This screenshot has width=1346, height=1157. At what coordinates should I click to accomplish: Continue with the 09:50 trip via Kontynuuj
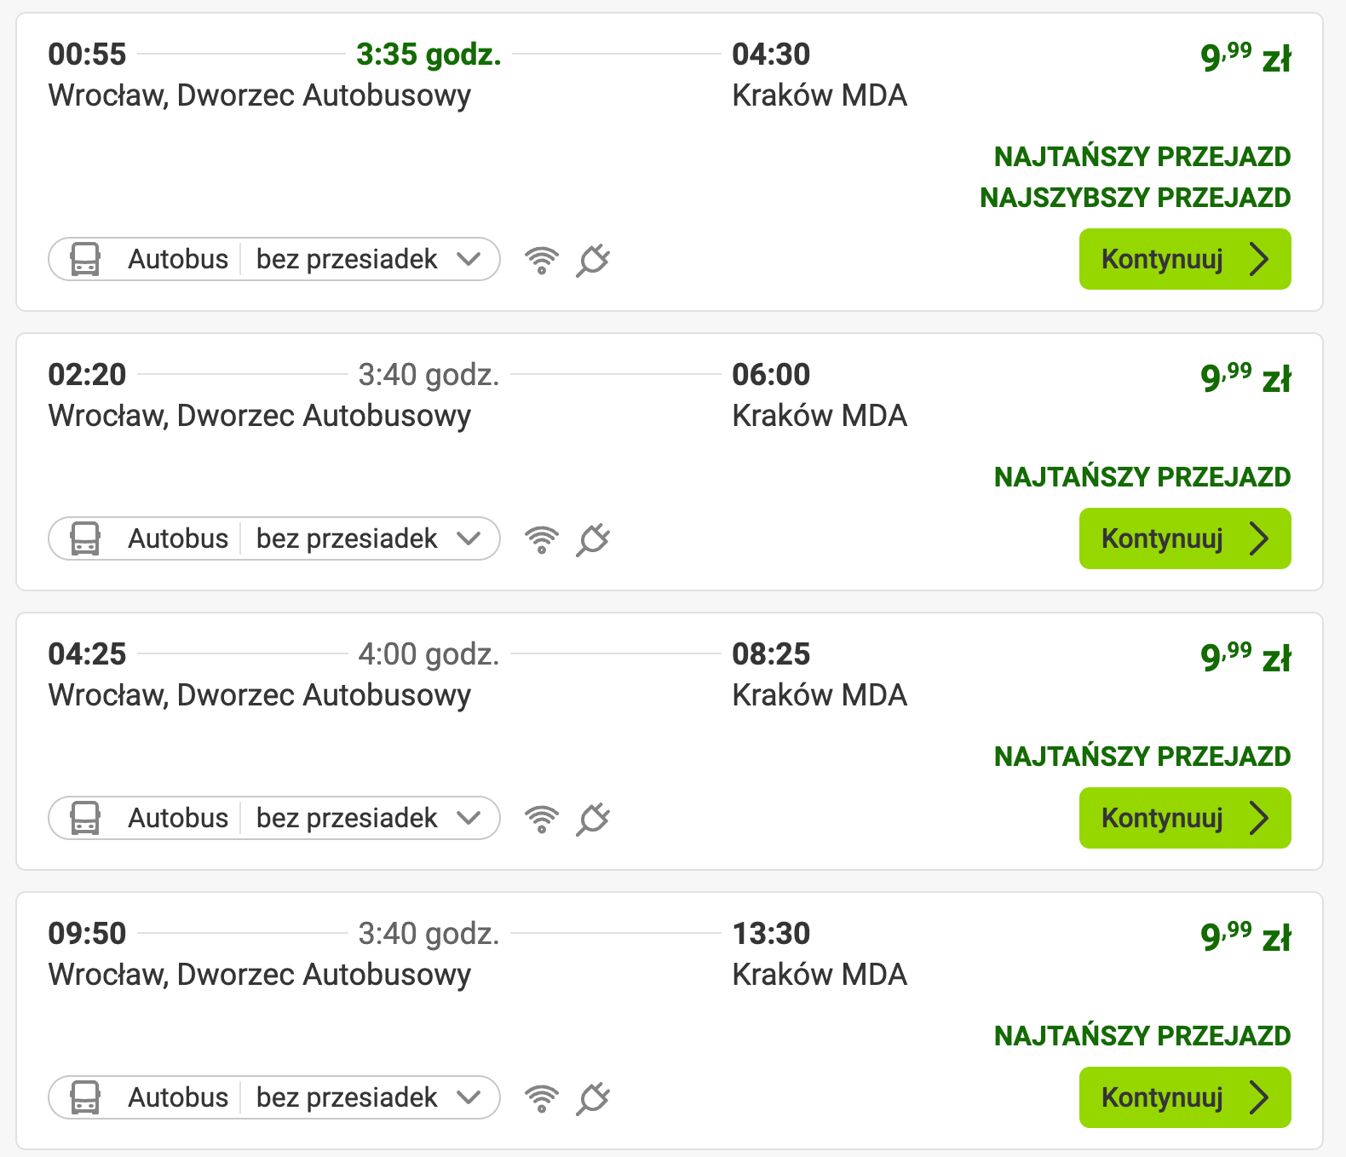[1184, 1097]
